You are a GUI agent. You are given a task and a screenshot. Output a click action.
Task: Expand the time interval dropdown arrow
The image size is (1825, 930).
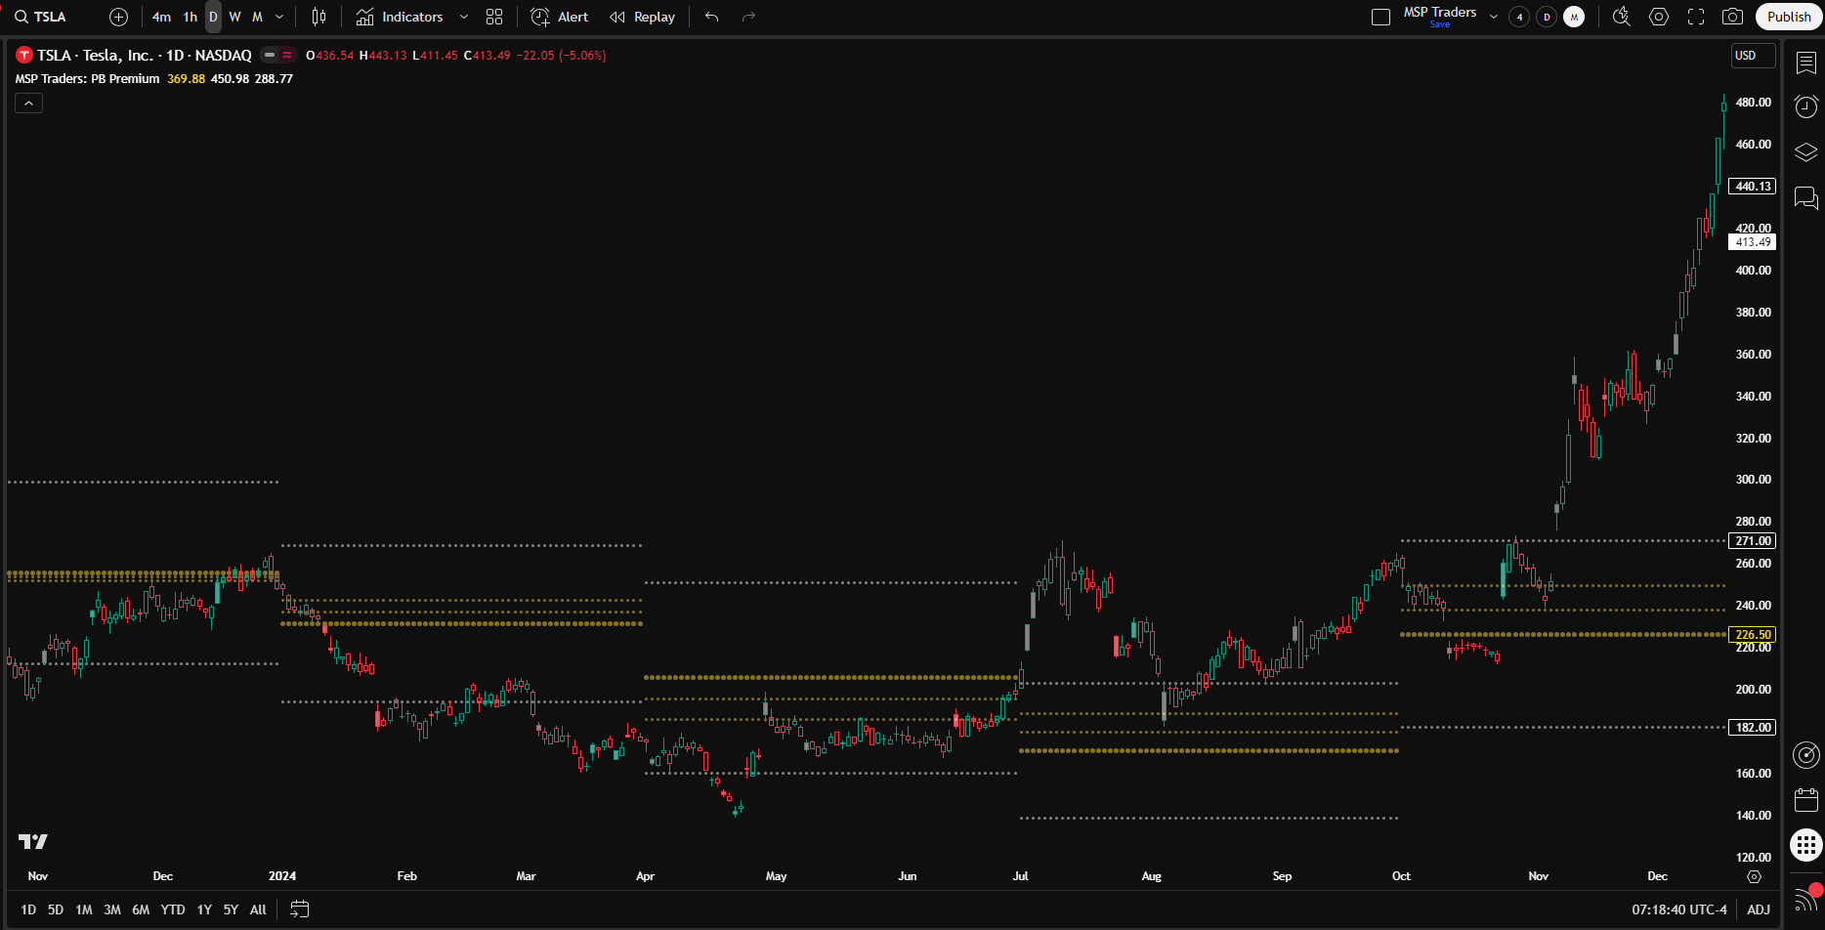coord(279,17)
